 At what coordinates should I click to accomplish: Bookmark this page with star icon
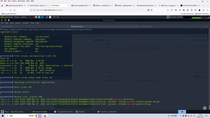pos(152,10)
